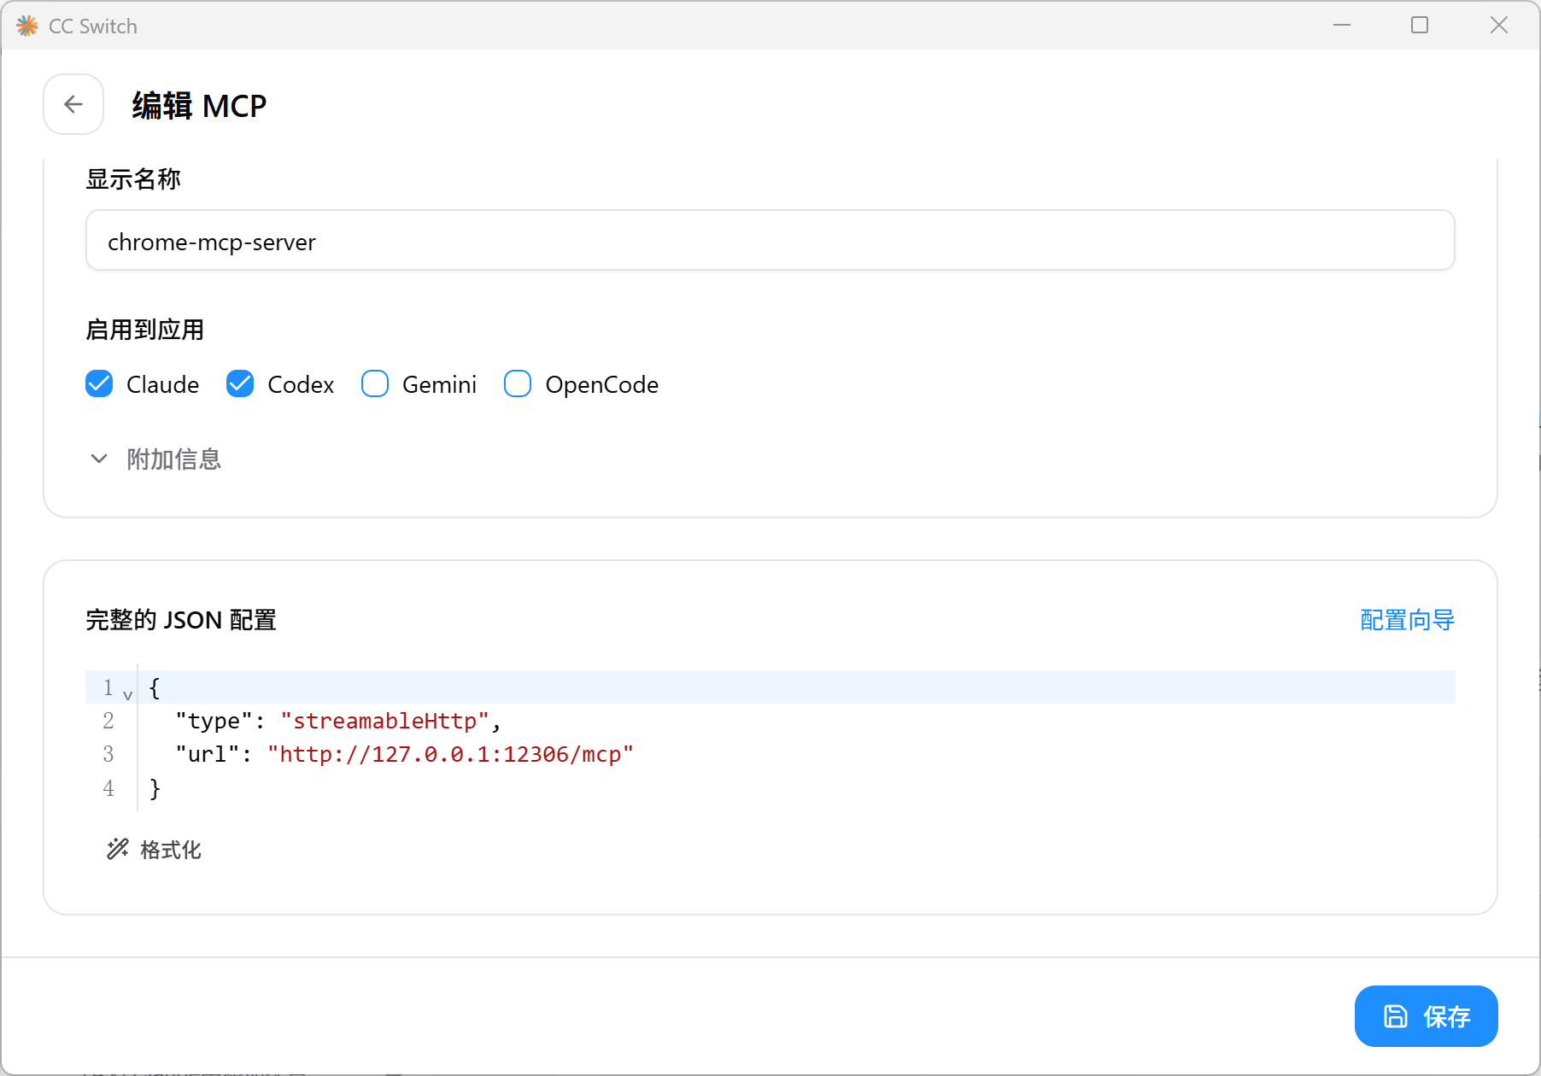This screenshot has width=1541, height=1076.
Task: Click the CC Switch app icon
Action: [x=27, y=26]
